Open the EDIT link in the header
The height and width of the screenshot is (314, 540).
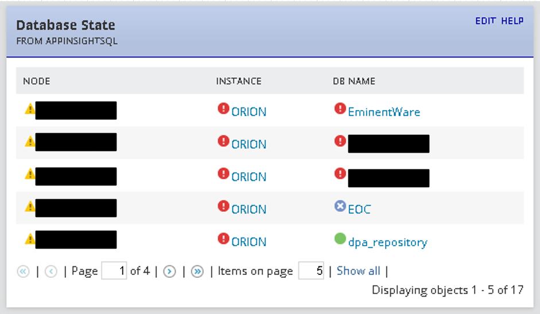click(x=485, y=21)
